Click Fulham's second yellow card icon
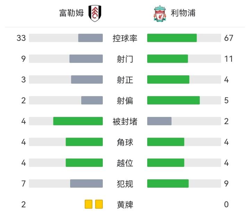 [99, 204]
